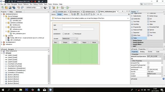Image resolution: width=165 pixels, height=92 pixels.
Task: Click the Undo toolbar icon
Action: point(19,7)
